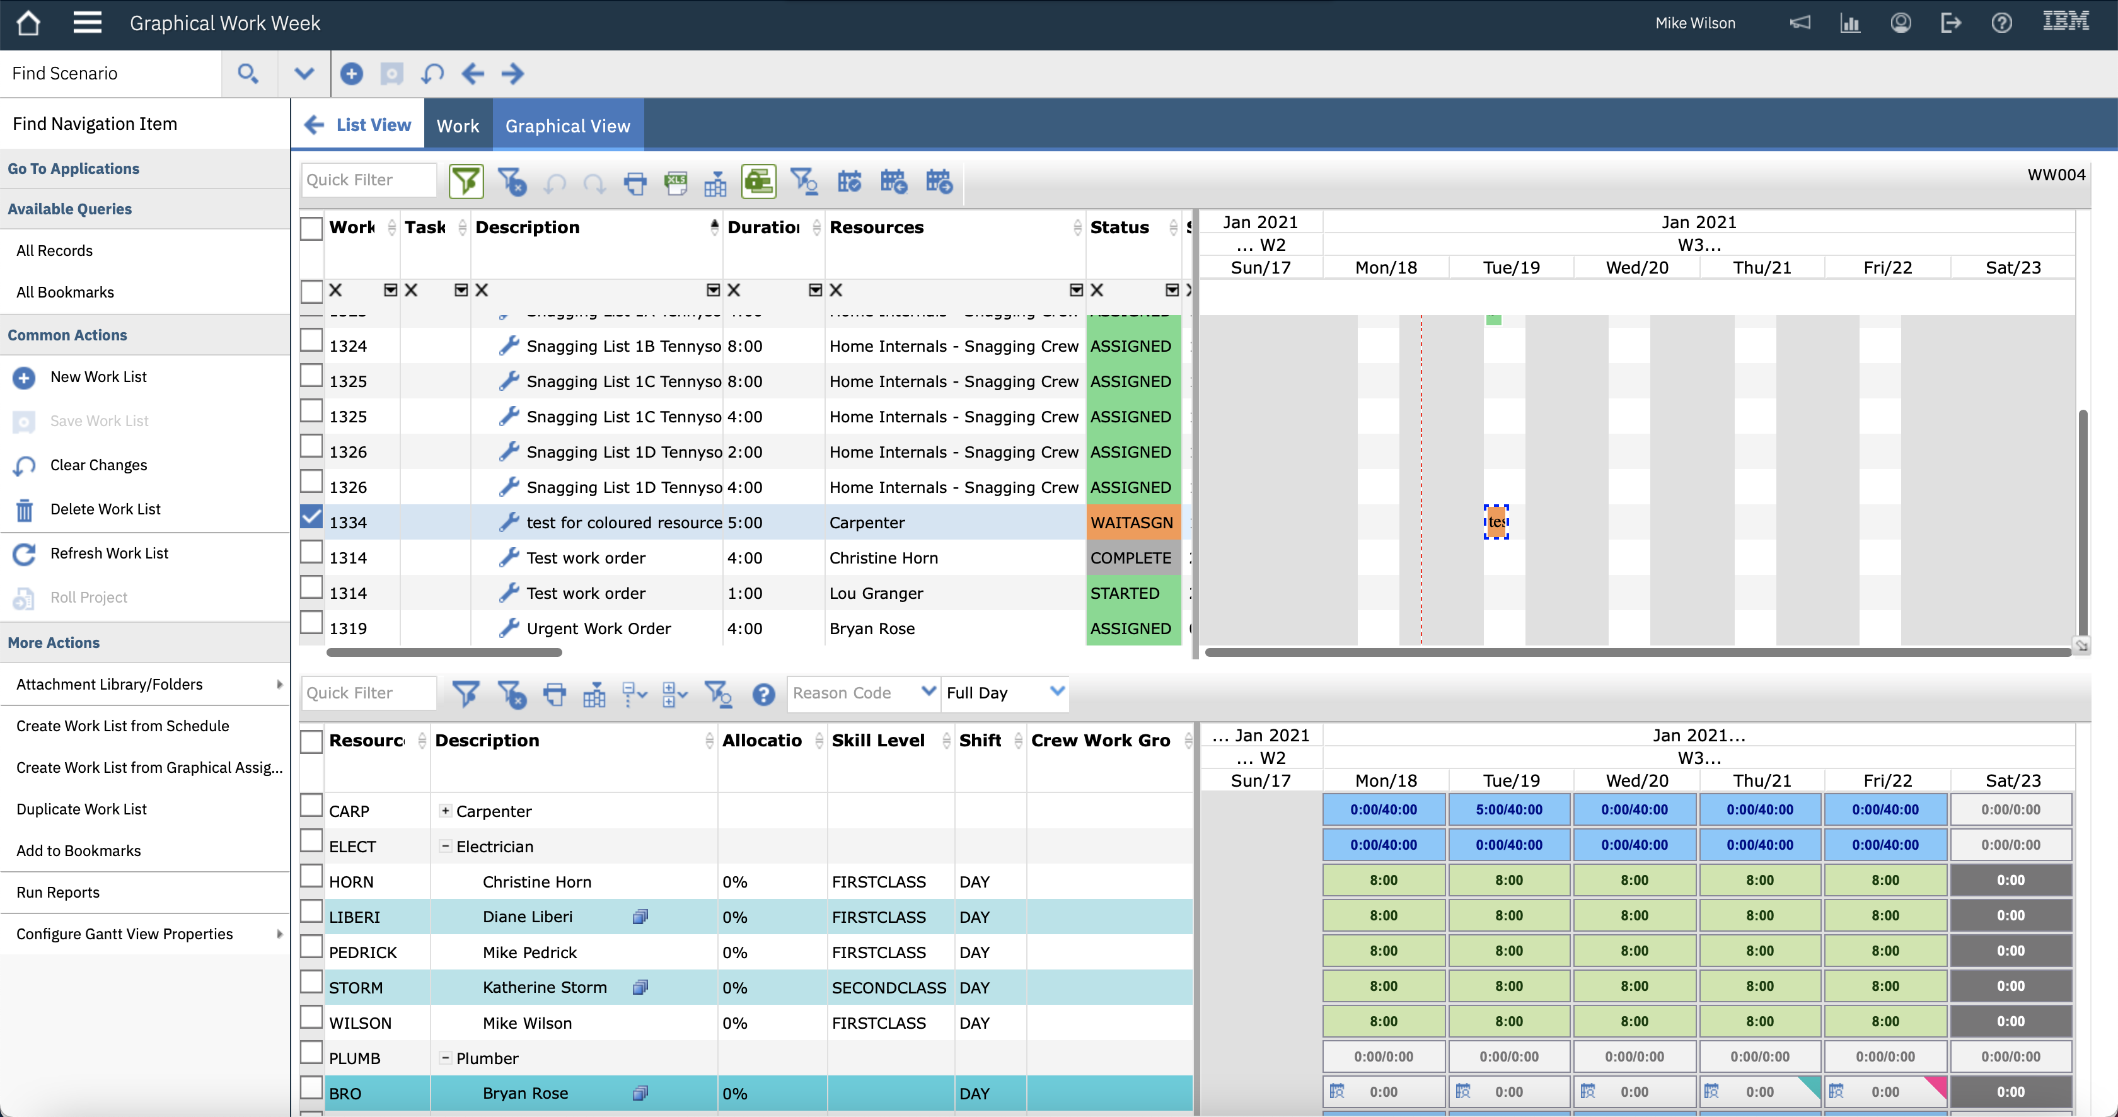Click the Refresh Work List action
This screenshot has height=1117, width=2118.
point(108,553)
